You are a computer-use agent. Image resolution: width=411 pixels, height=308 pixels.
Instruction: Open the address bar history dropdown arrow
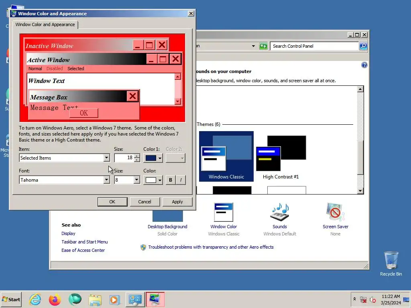(253, 46)
